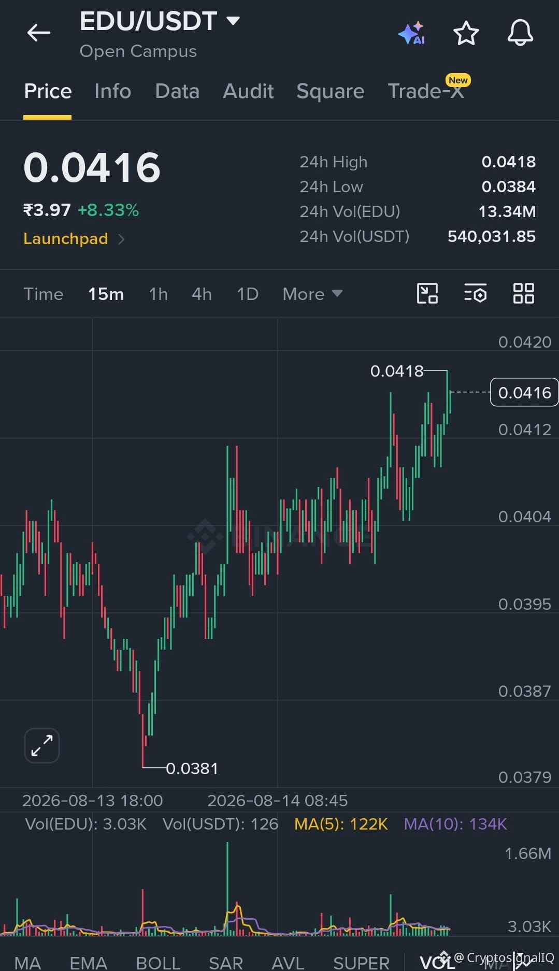The image size is (559, 971).
Task: Click the MA(5): 122K volume label
Action: 341,824
